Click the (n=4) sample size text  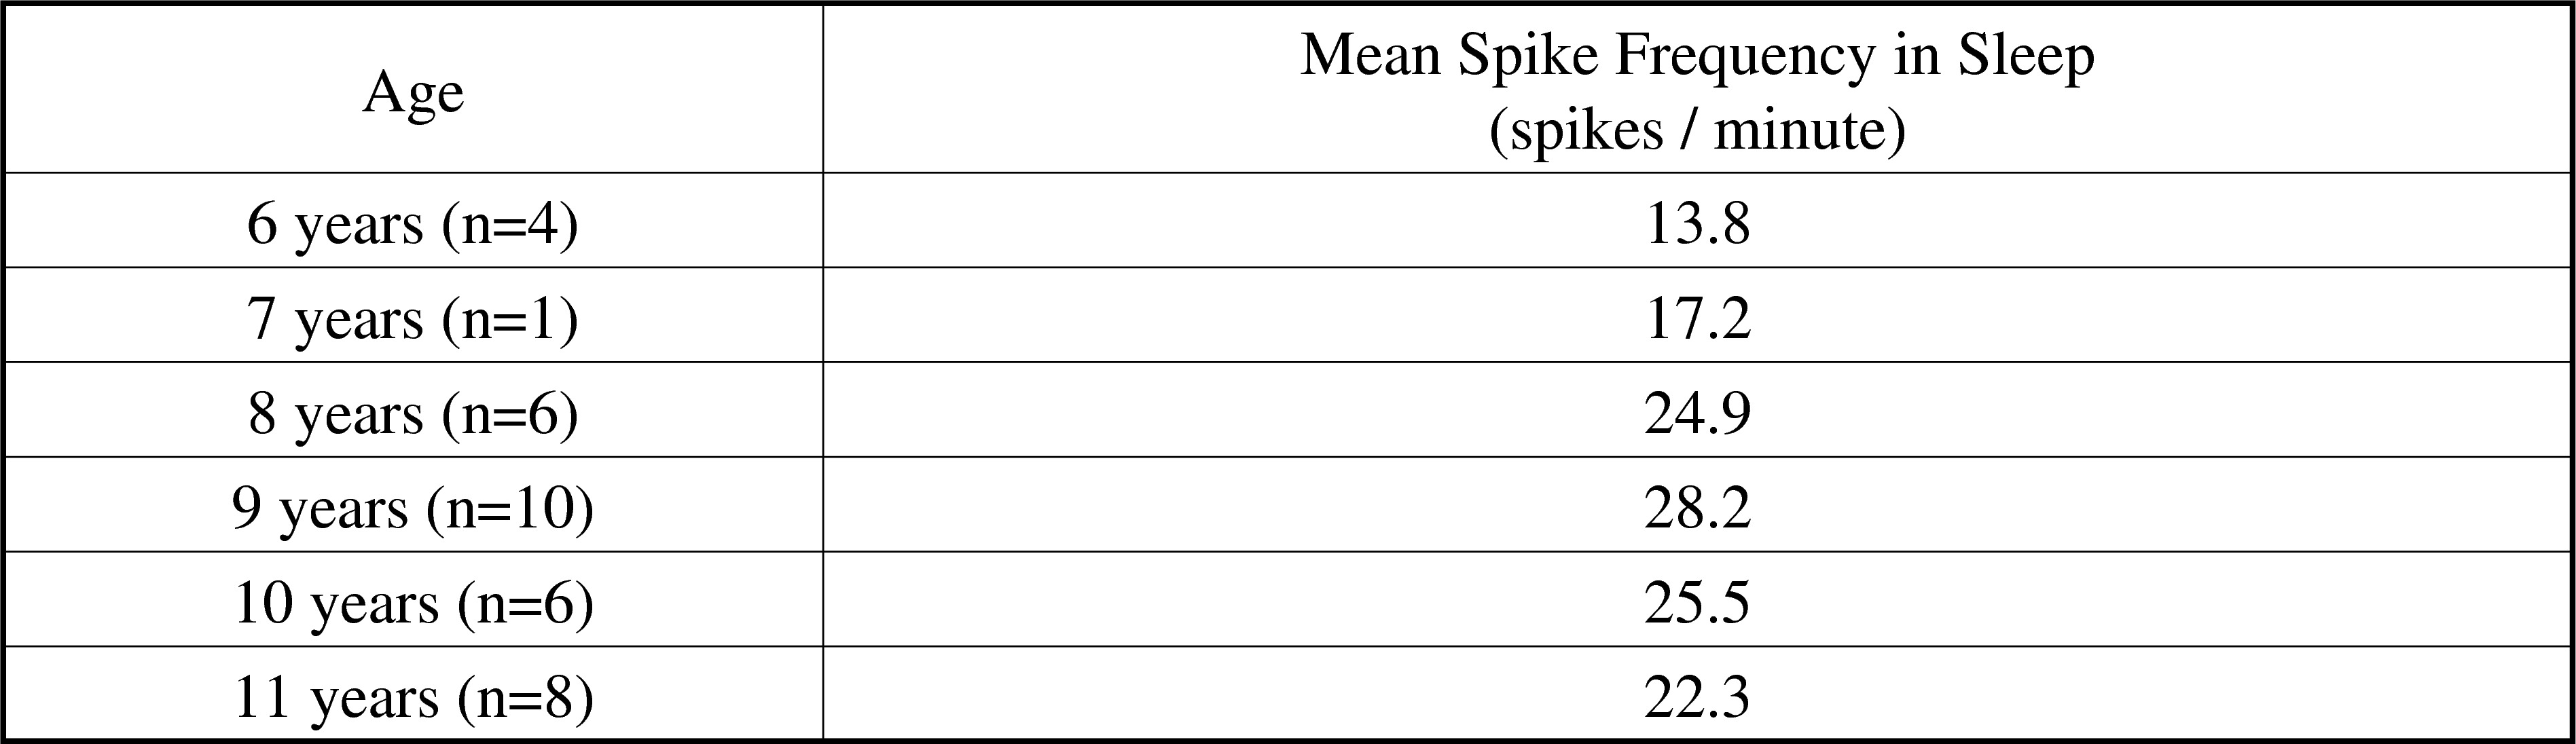[509, 224]
